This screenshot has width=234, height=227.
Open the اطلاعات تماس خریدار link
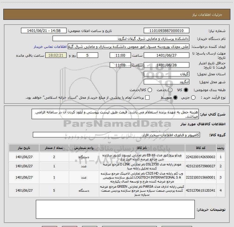[50, 47]
